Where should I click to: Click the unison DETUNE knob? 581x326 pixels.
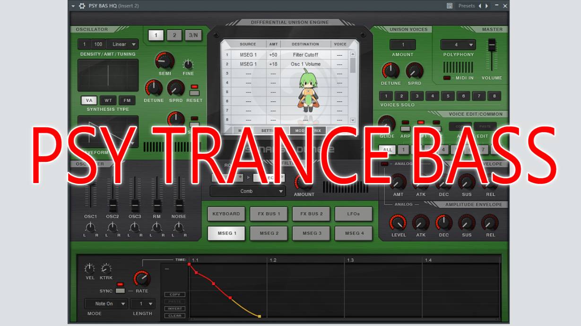390,71
